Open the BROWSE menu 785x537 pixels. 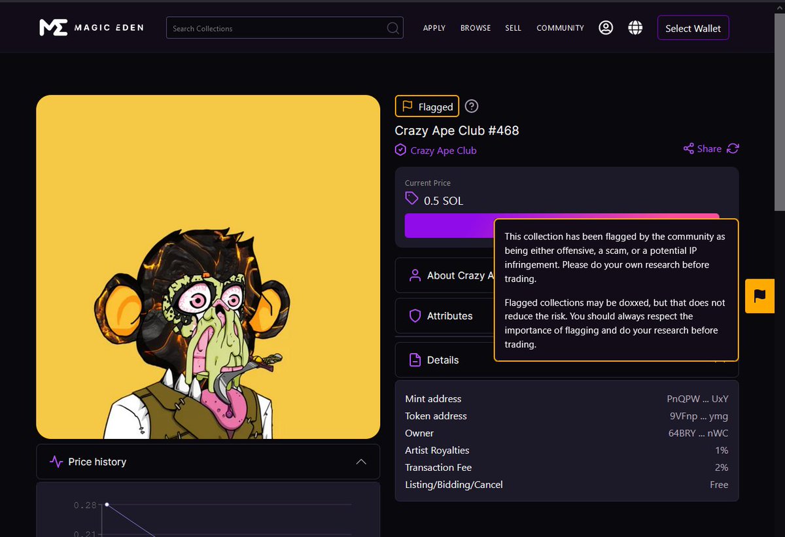(x=476, y=28)
